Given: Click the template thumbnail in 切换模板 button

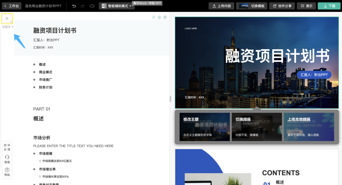Looking at the screenshot, I should tap(244, 6).
